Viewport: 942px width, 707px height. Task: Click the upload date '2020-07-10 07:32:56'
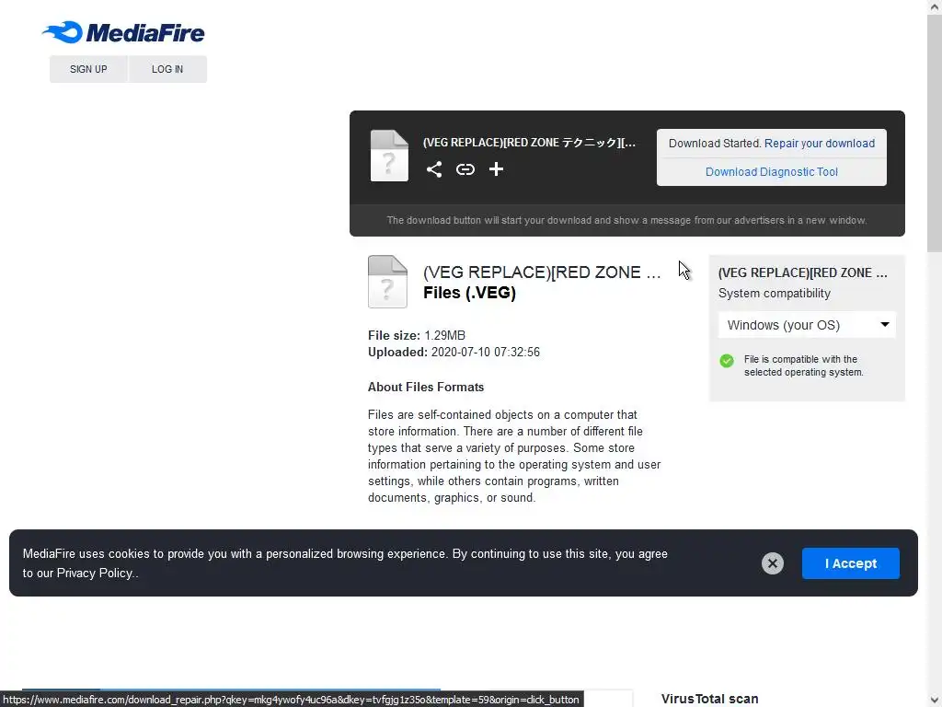point(486,353)
